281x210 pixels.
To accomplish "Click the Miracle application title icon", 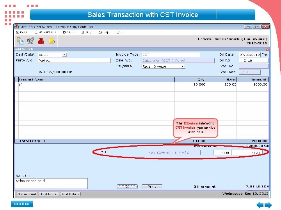I will pyautogui.click(x=16, y=26).
